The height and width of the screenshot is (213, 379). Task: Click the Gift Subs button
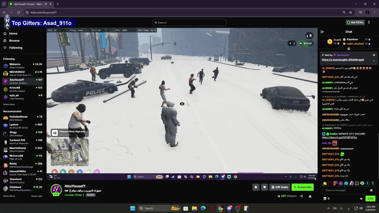(x=280, y=187)
